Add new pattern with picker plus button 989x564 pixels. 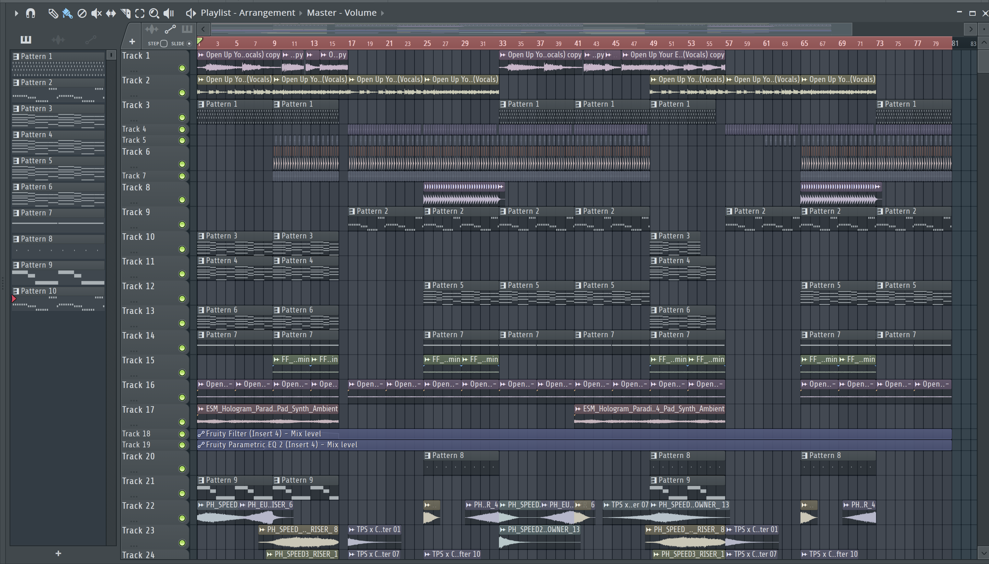[58, 554]
